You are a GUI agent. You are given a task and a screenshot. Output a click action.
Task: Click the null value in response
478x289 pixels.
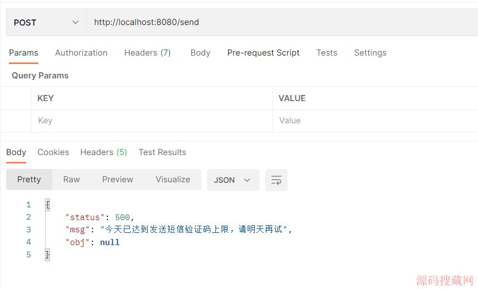110,242
